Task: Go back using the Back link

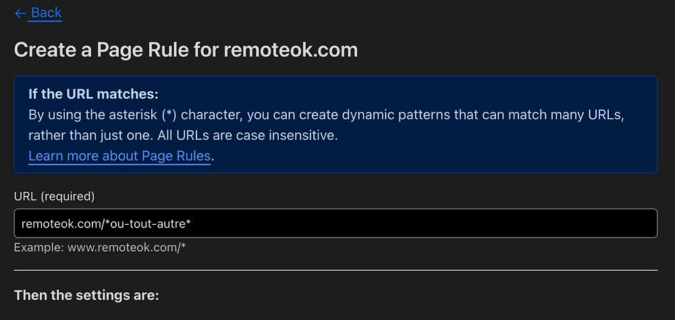Action: tap(46, 13)
